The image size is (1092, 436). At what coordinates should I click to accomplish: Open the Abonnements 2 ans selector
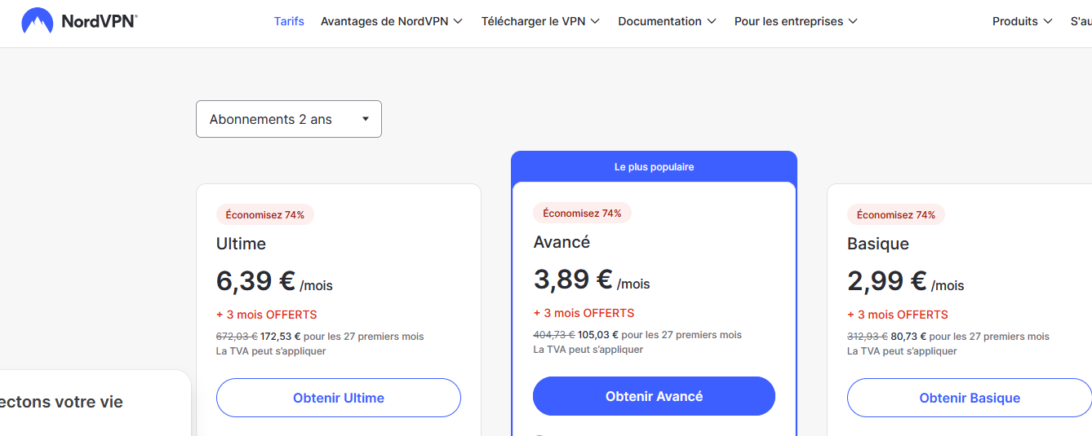click(x=289, y=119)
